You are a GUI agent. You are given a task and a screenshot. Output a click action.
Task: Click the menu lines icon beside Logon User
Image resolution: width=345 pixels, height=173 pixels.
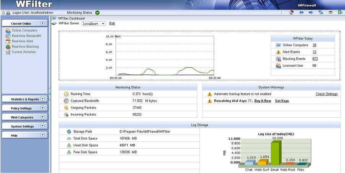click(3, 13)
